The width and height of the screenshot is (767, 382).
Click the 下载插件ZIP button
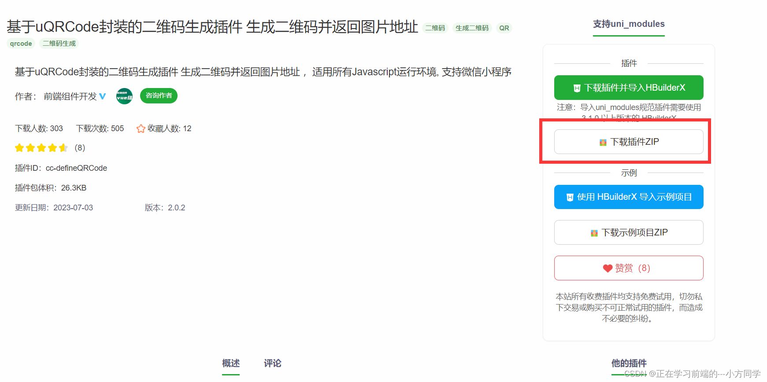click(x=629, y=142)
